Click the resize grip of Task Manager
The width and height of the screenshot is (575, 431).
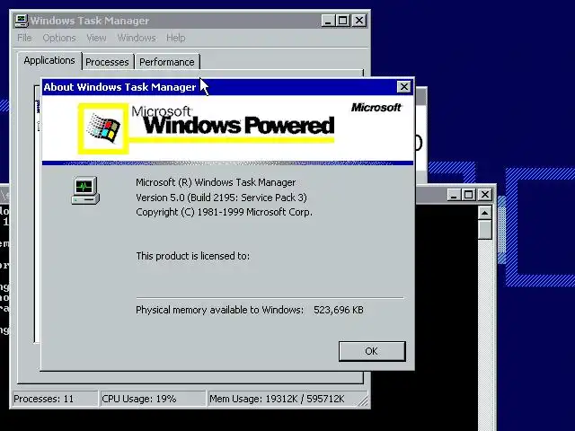363,401
